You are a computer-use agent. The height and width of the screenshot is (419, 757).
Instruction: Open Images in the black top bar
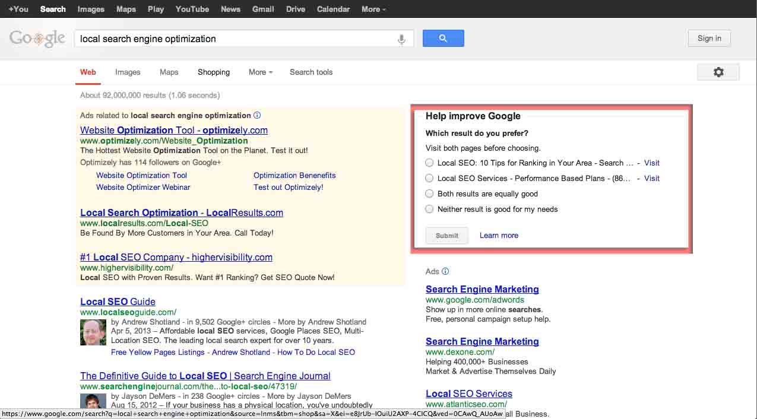91,9
